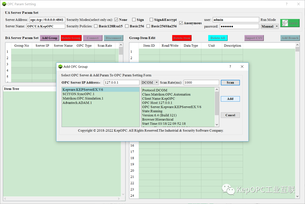The height and width of the screenshot is (204, 305).
Task: Click scroll-right arrow of Item Tree panel
Action: coord(119,199)
